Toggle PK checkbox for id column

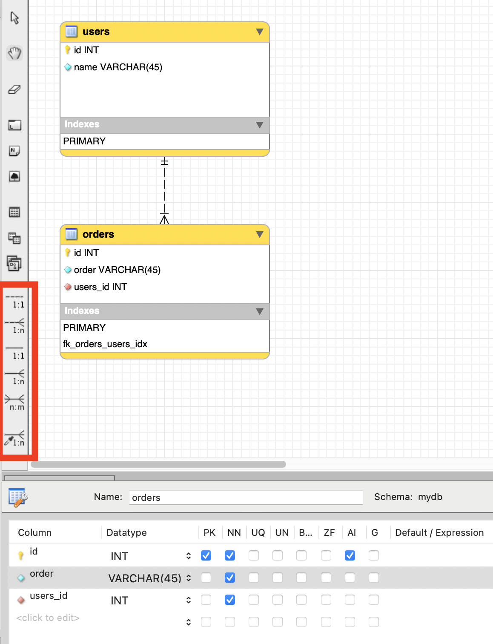coord(206,555)
